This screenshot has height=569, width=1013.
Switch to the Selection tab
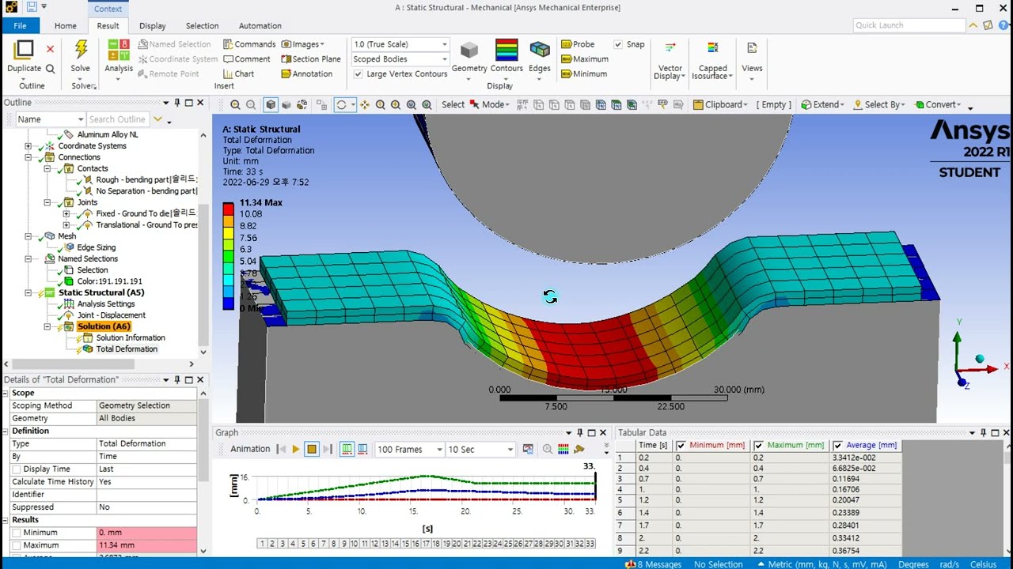(202, 25)
